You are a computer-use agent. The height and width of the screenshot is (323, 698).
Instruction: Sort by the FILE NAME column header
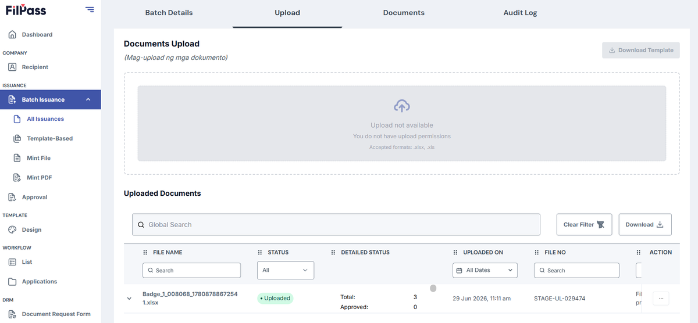[168, 253]
